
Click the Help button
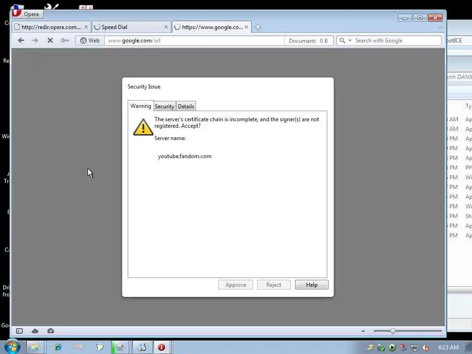pos(312,285)
